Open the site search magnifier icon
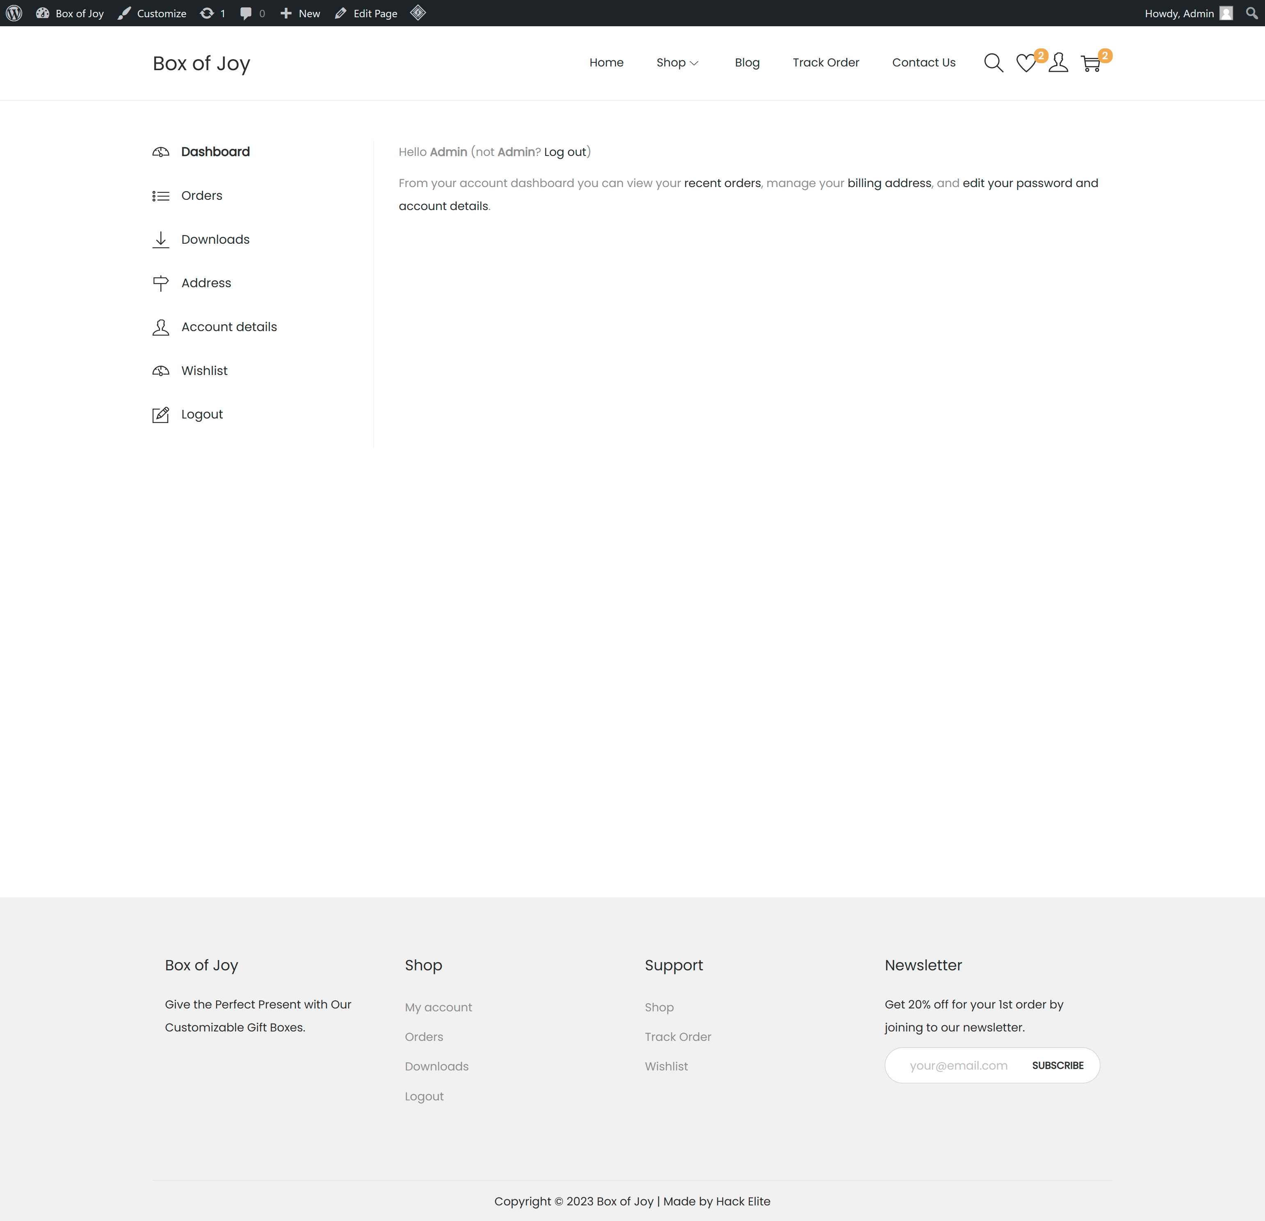 993,63
